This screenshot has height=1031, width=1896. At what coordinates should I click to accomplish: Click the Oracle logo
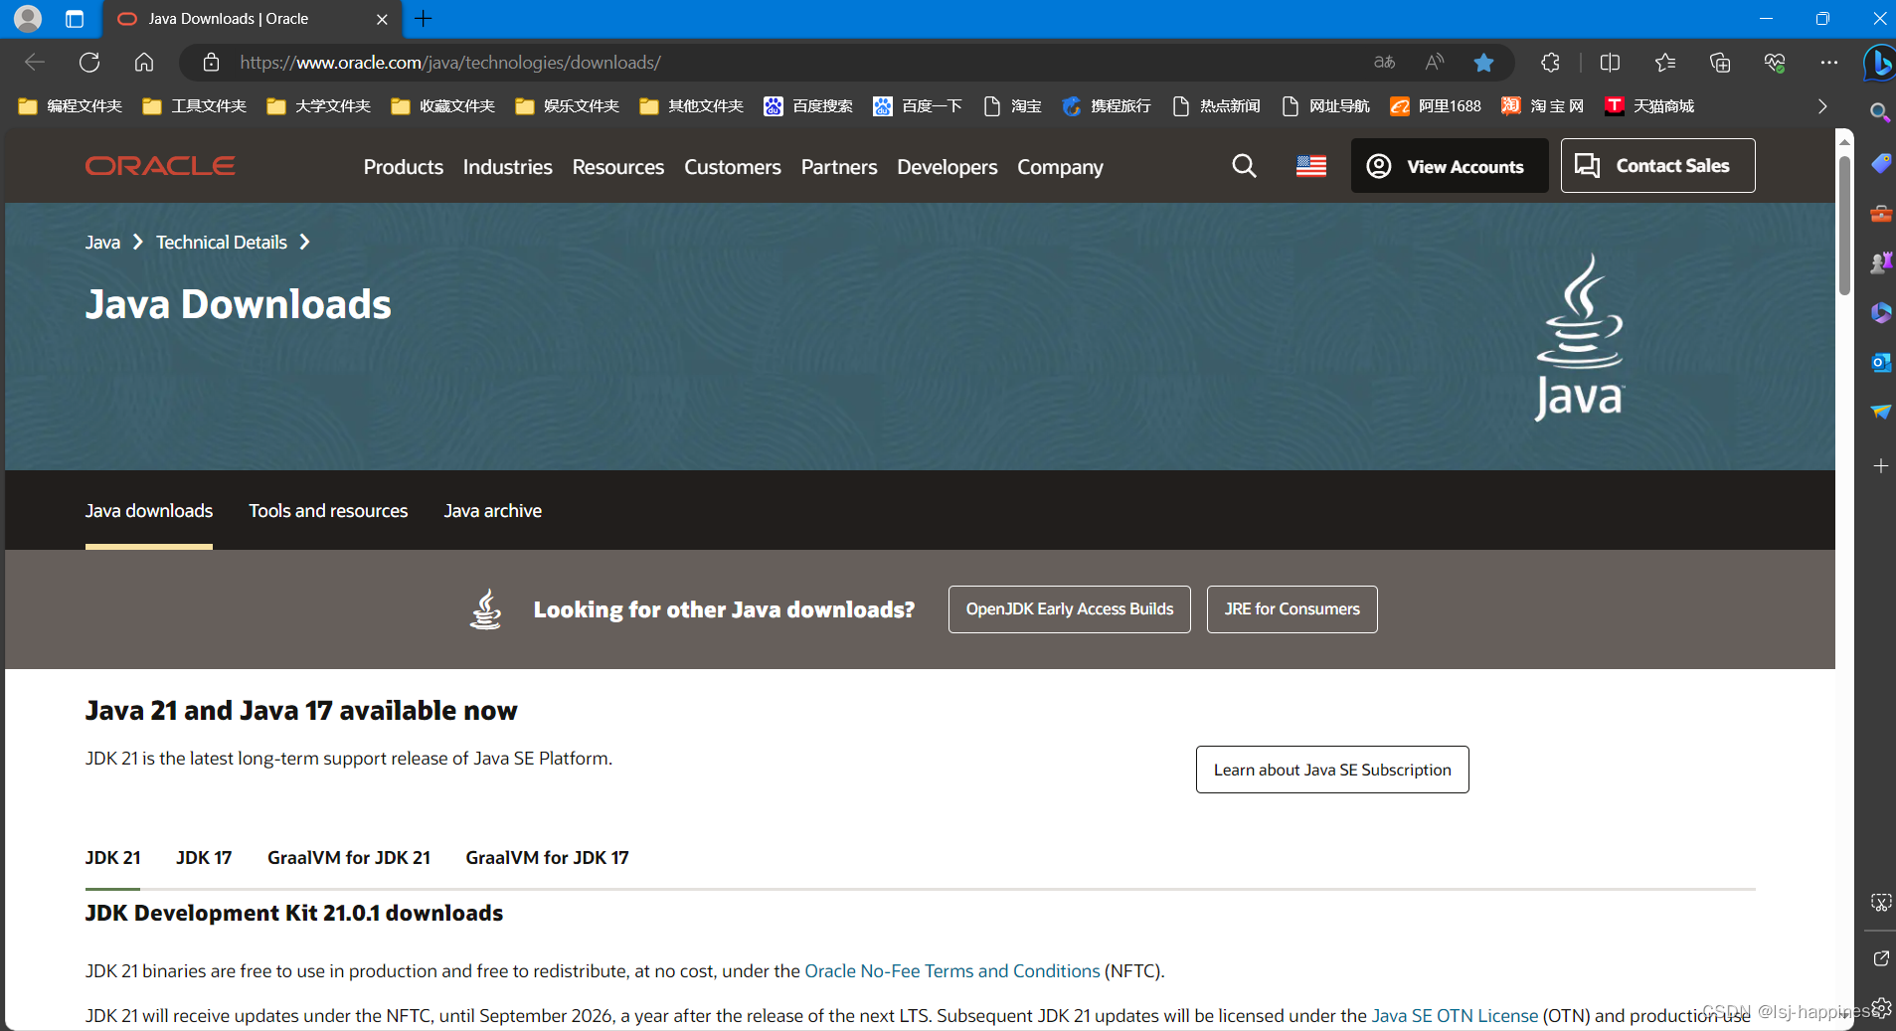pos(160,166)
